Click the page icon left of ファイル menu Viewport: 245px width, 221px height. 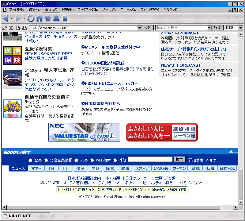pyautogui.click(x=5, y=10)
